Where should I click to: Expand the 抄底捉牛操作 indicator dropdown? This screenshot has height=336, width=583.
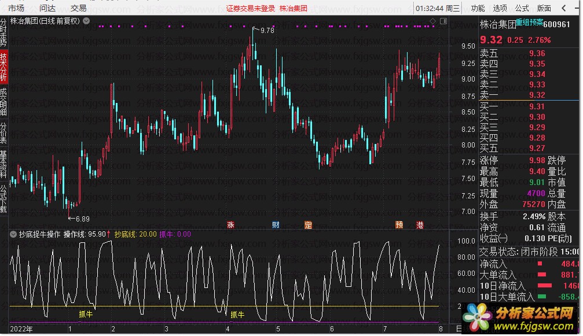[13, 234]
